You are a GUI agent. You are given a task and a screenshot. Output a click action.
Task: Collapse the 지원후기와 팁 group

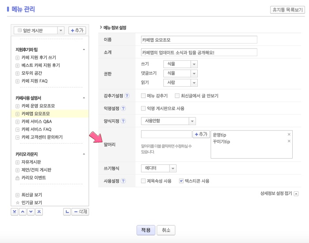[84, 49]
